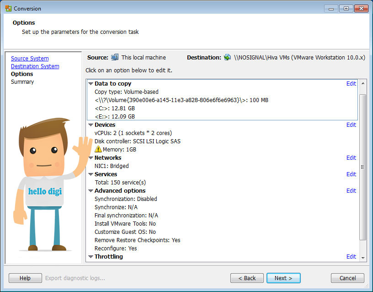The width and height of the screenshot is (373, 292).
Task: Select the Customize Guest OS: No row
Action: pyautogui.click(x=125, y=232)
